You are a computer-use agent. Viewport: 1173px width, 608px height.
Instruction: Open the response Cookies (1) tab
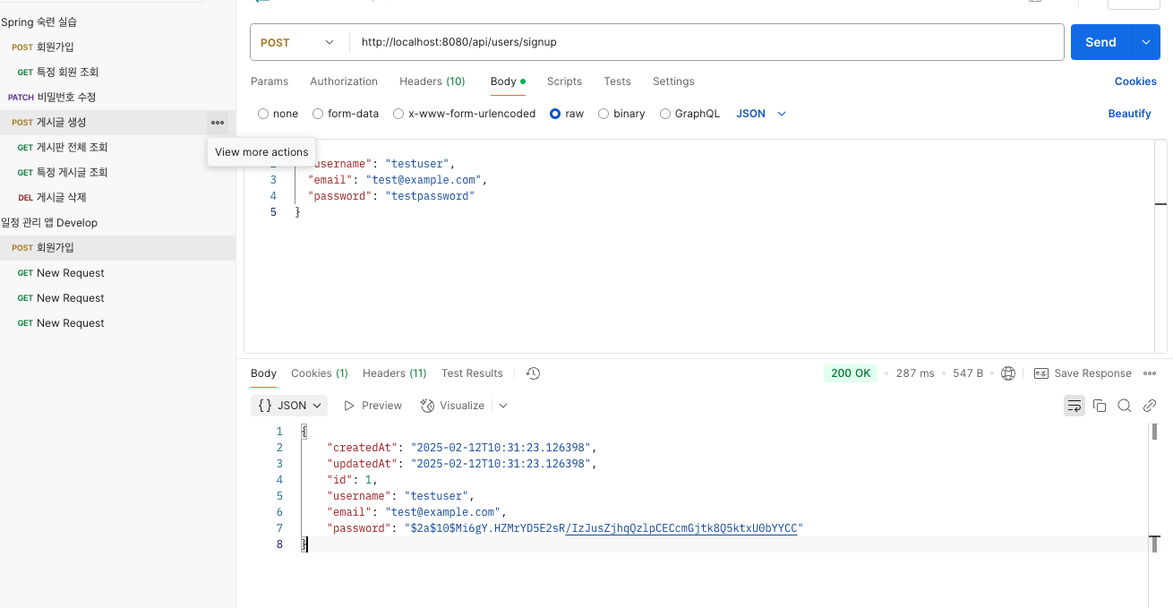320,373
